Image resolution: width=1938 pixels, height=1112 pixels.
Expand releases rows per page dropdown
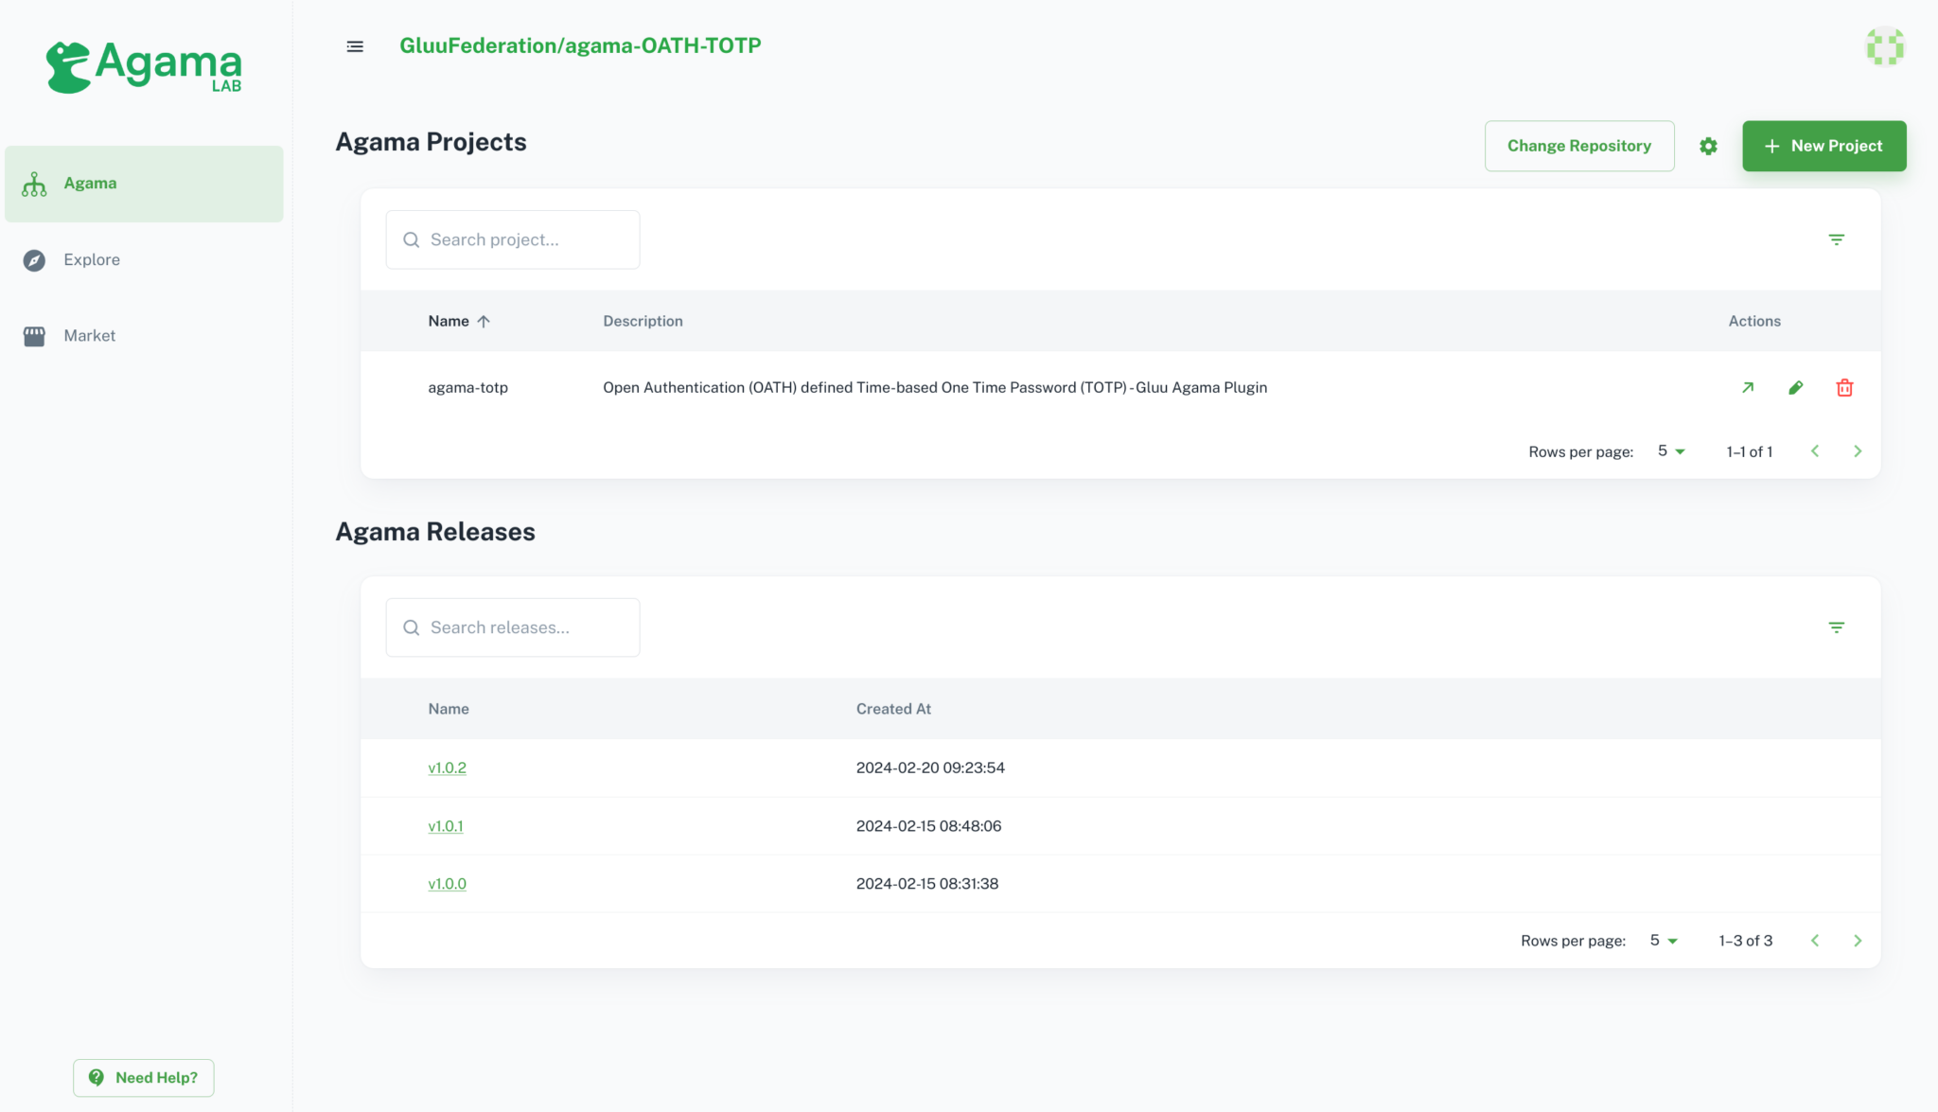(1664, 941)
